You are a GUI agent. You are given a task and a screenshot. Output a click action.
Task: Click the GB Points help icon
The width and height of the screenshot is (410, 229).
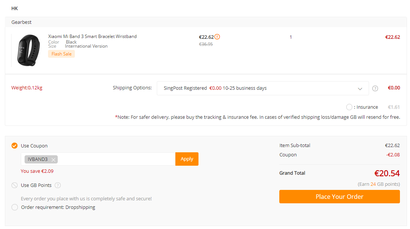tap(58, 185)
